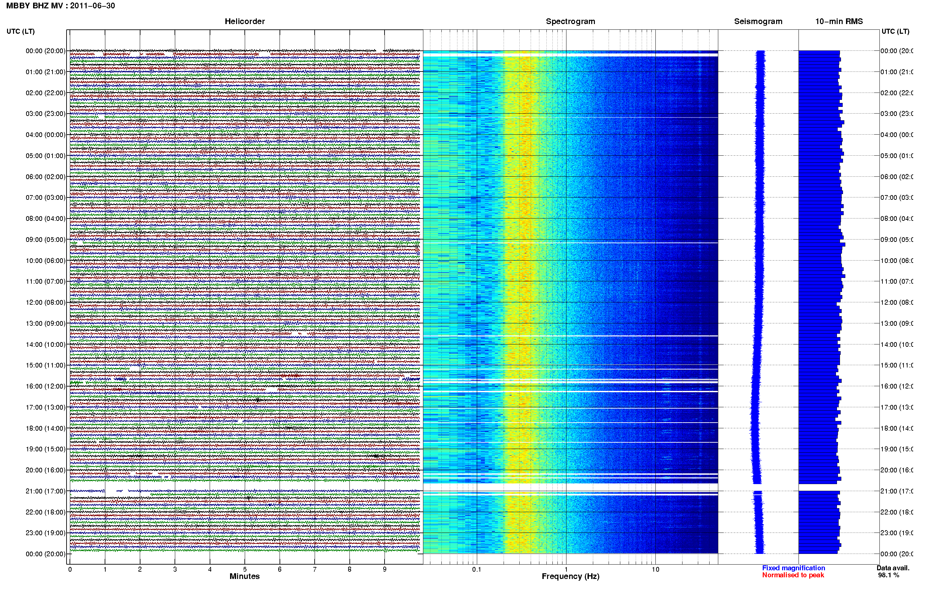Click the left '13:00 (09:00)' time label
951x594 pixels.
[45, 323]
